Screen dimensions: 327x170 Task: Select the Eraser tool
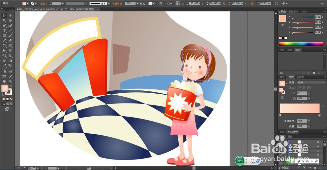pyautogui.click(x=10, y=41)
